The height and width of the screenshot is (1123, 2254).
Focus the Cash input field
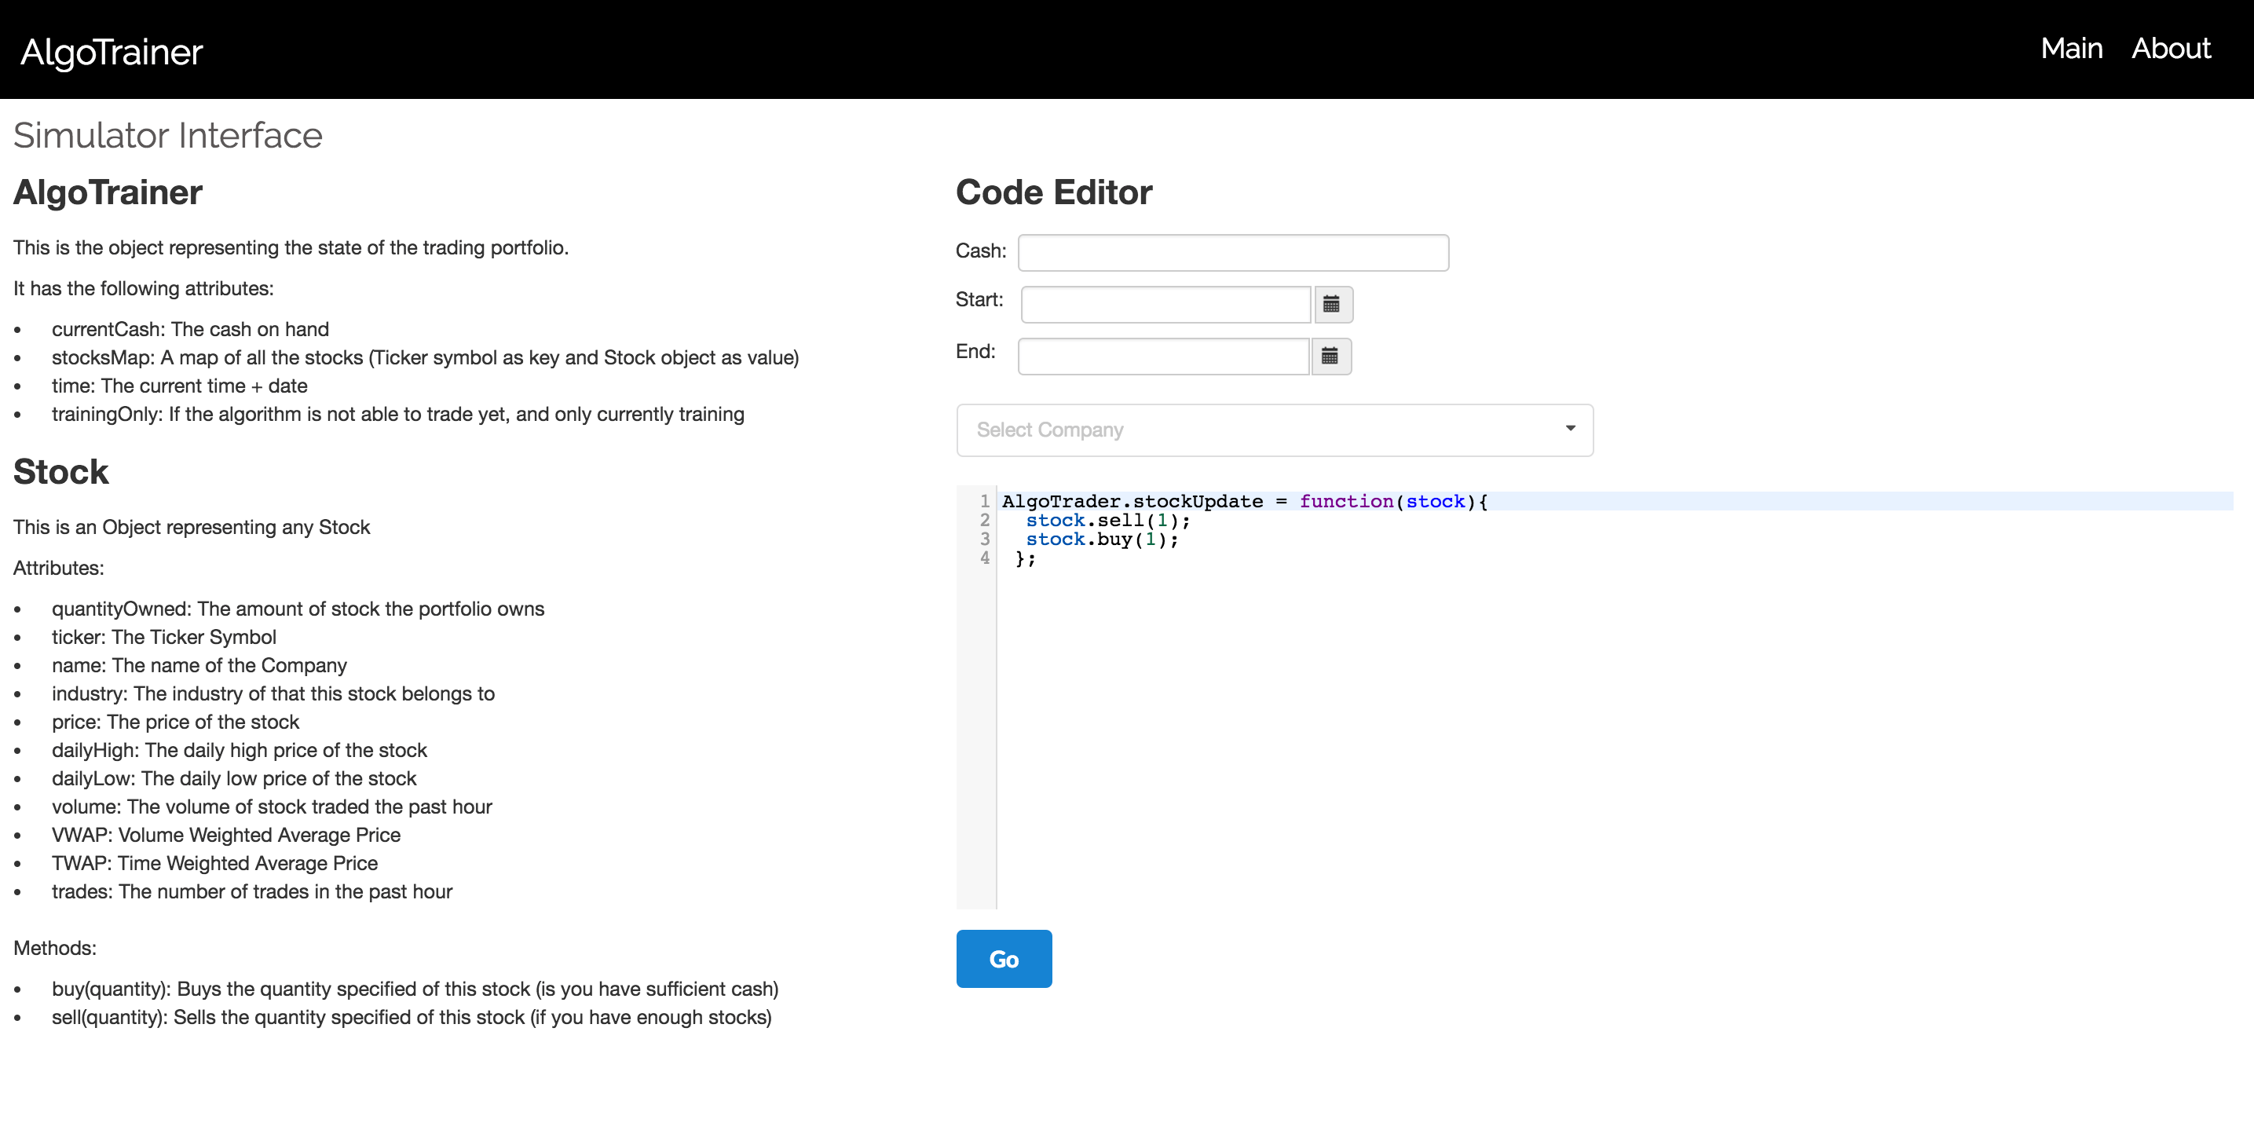pyautogui.click(x=1232, y=253)
